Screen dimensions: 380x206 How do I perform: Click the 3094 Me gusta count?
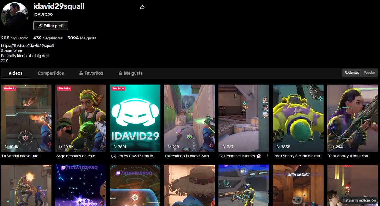[82, 38]
